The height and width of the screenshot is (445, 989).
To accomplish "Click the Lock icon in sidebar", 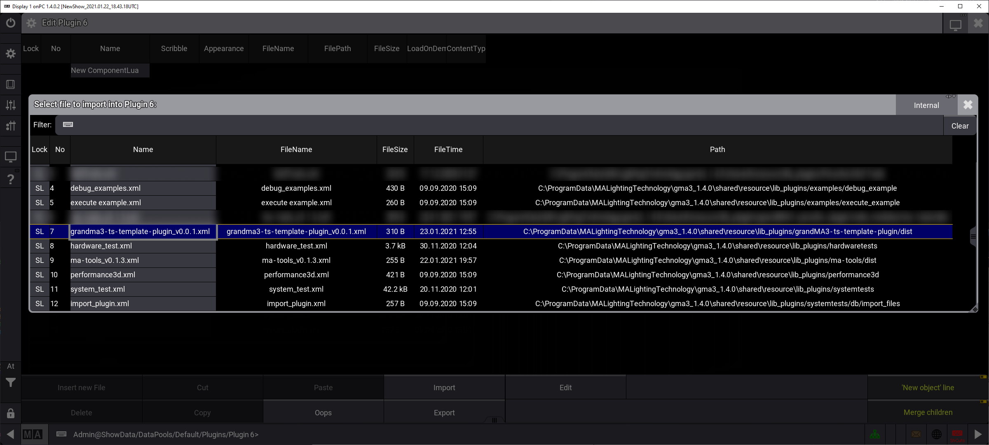I will pos(11,413).
